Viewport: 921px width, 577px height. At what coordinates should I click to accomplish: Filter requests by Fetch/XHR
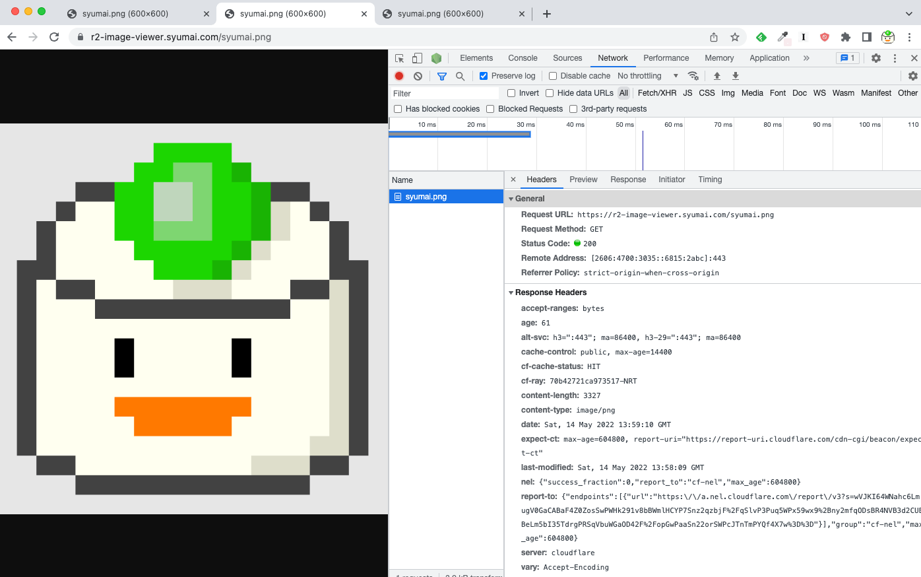657,93
